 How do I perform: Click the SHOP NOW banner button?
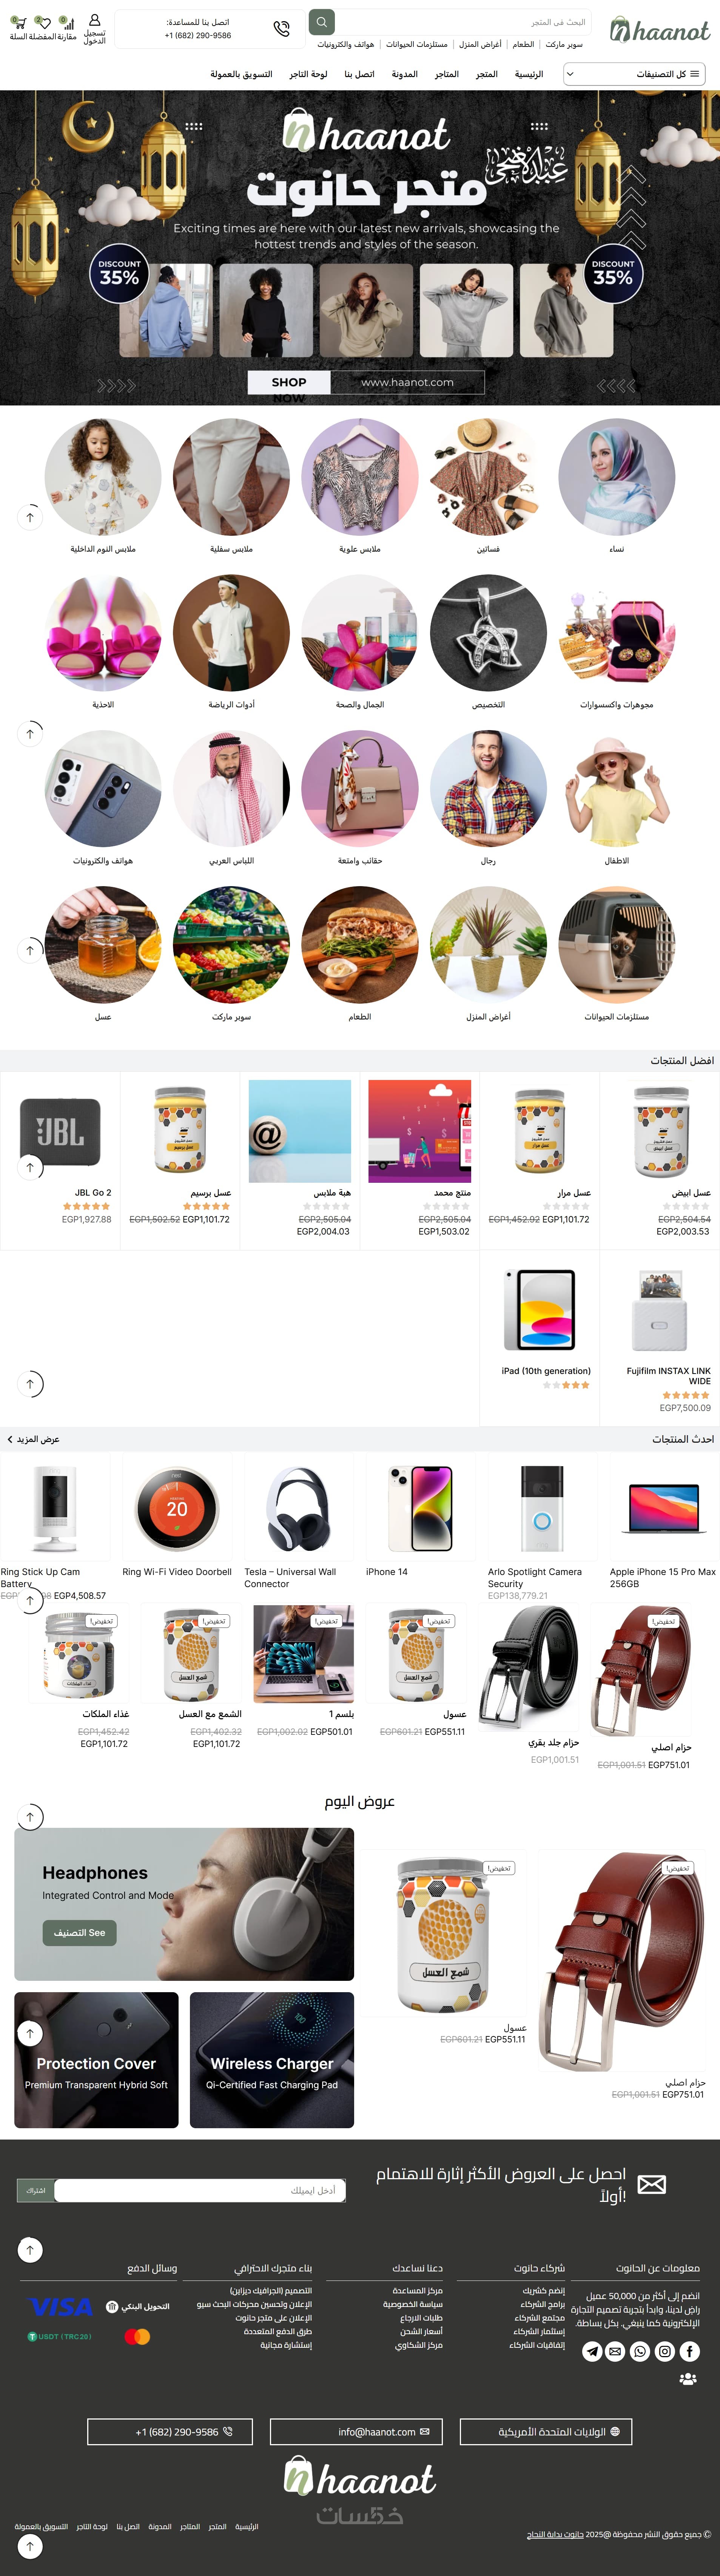tap(288, 383)
